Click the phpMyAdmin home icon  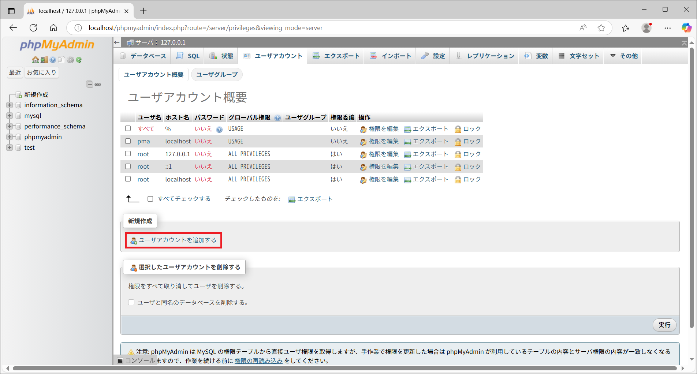click(x=35, y=60)
